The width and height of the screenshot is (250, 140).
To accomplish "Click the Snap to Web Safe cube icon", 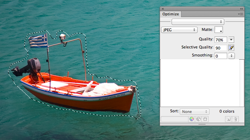I will 198,119.
